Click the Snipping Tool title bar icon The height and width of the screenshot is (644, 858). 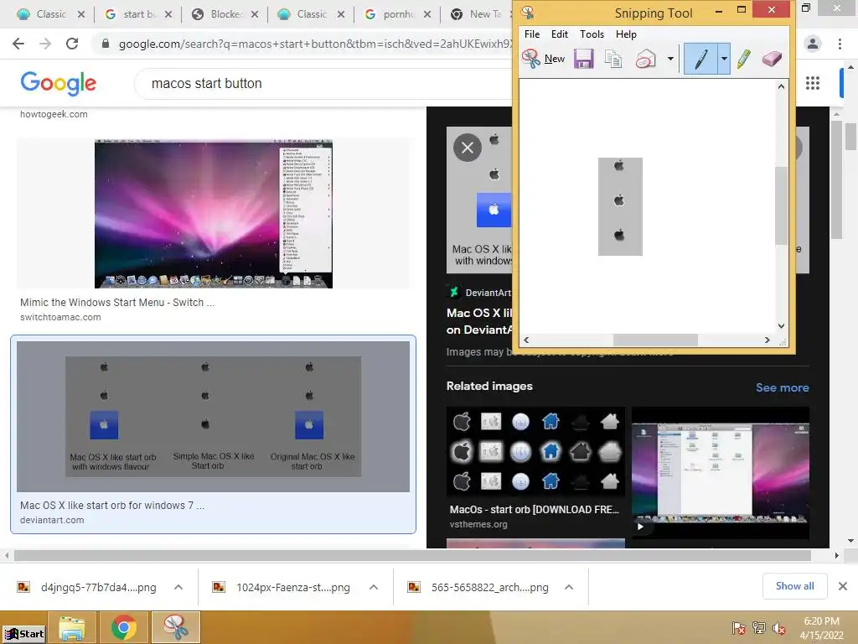click(x=528, y=12)
